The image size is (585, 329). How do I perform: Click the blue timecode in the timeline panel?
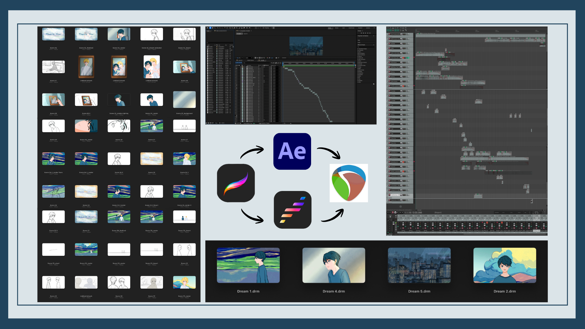239,62
